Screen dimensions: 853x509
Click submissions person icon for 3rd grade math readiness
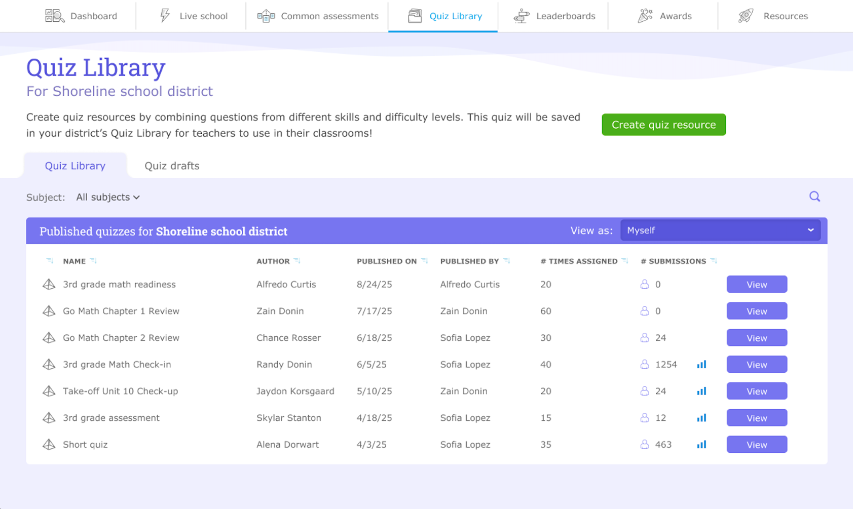click(x=644, y=284)
